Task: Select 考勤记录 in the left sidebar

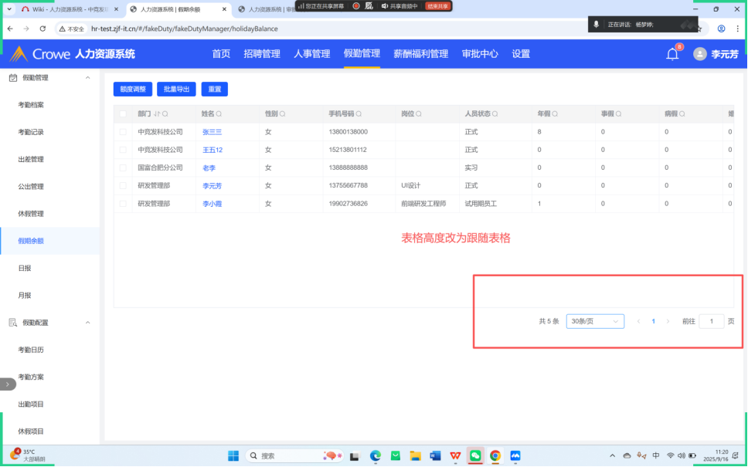Action: (31, 132)
